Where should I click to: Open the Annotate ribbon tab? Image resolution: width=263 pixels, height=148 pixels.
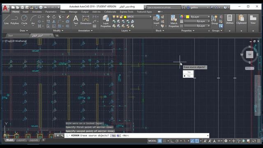pyautogui.click(x=37, y=12)
